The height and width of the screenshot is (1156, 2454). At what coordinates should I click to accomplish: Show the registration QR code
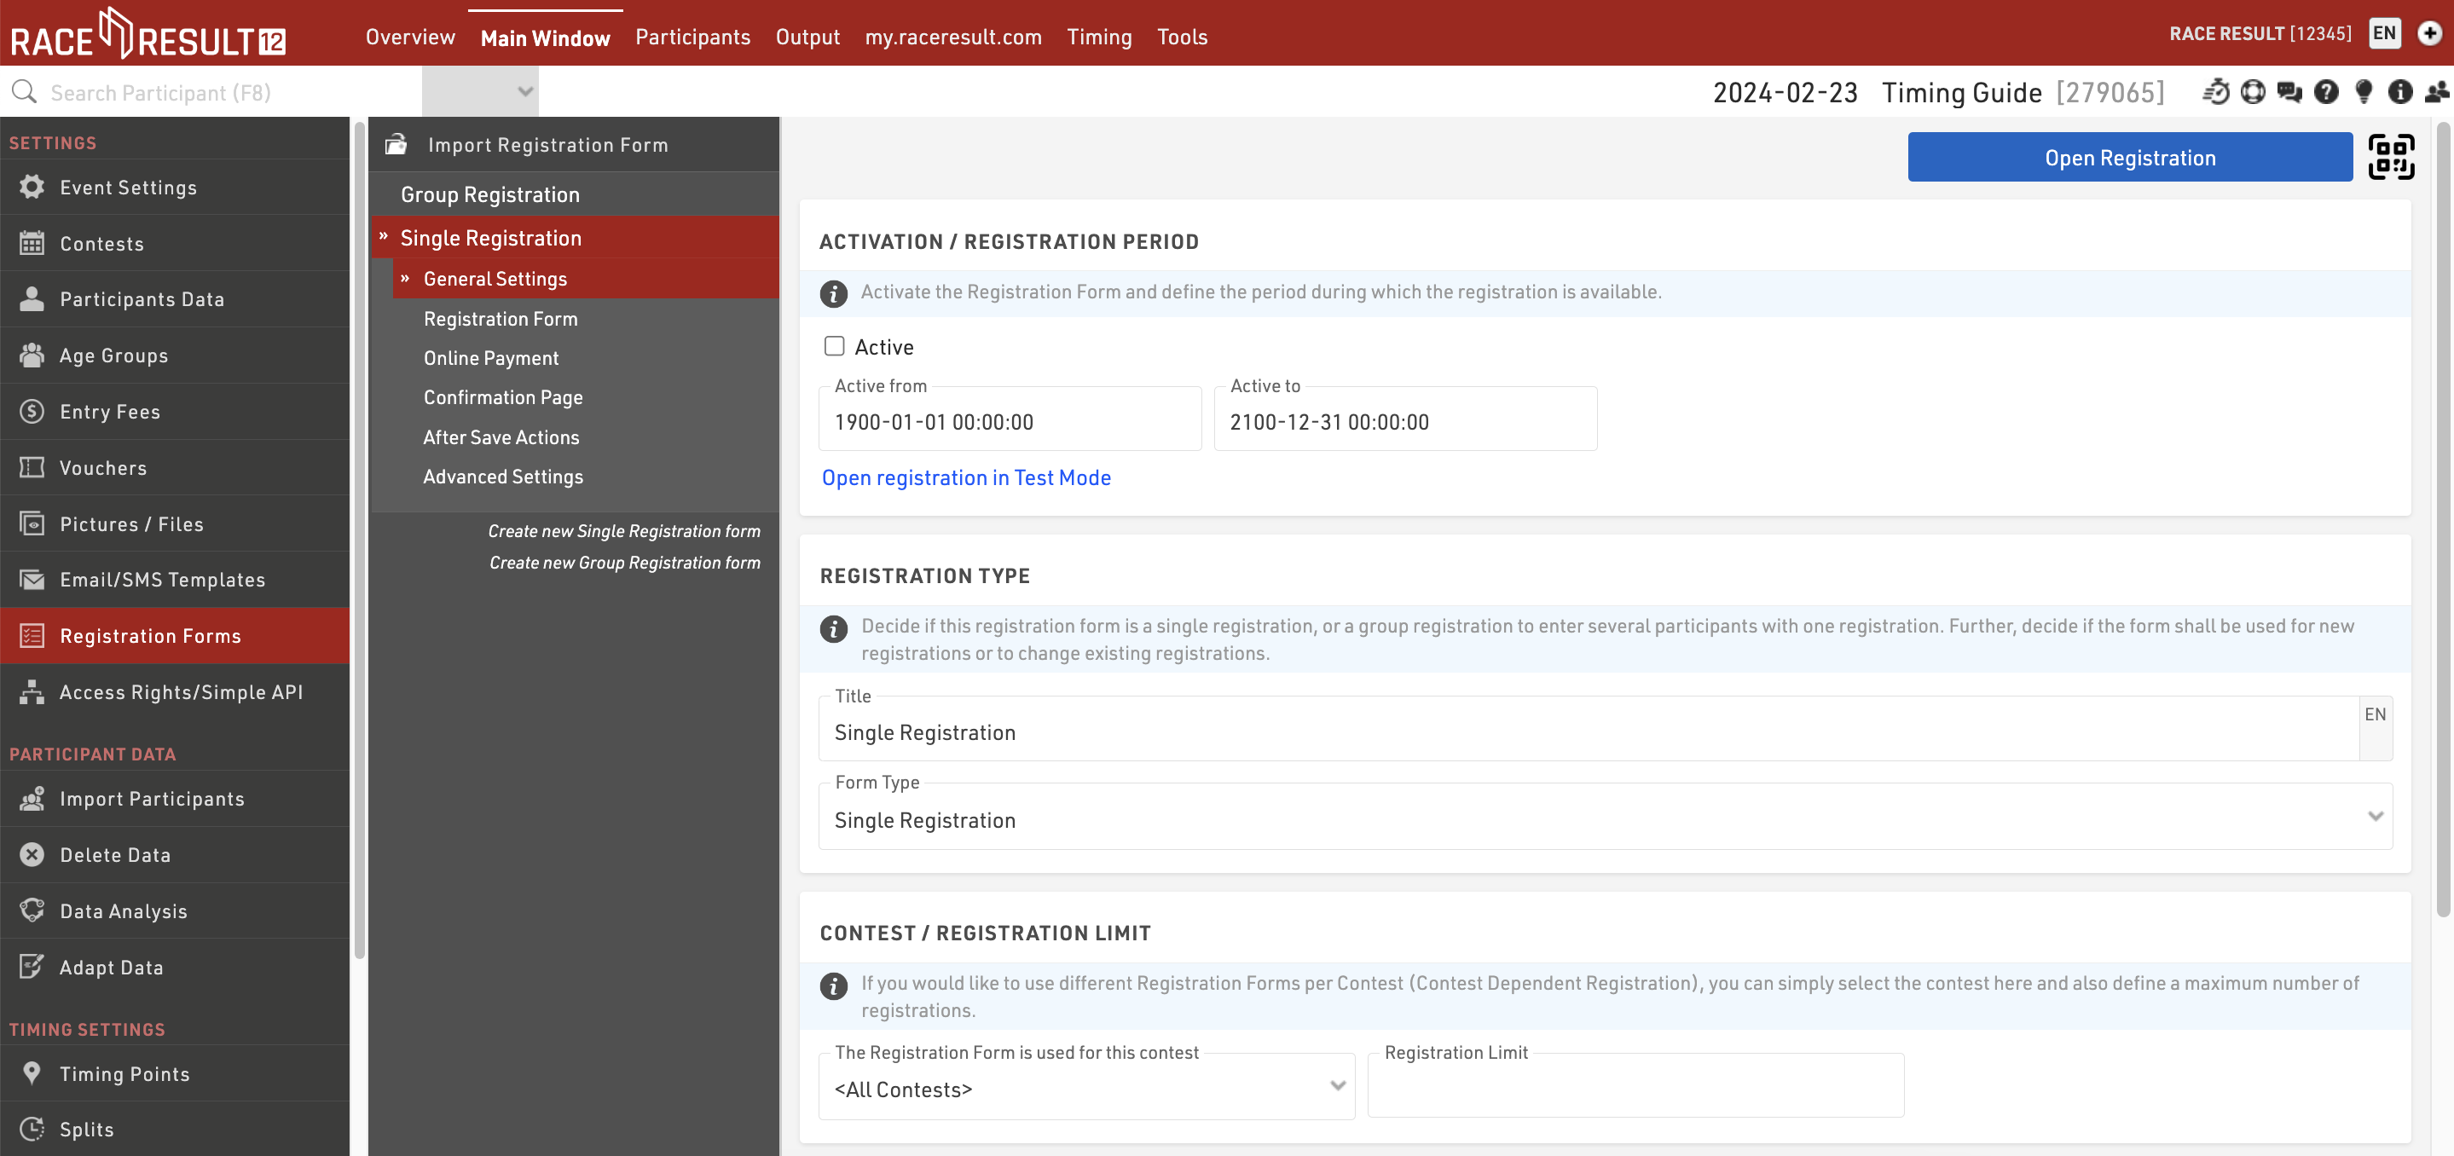coord(2391,157)
